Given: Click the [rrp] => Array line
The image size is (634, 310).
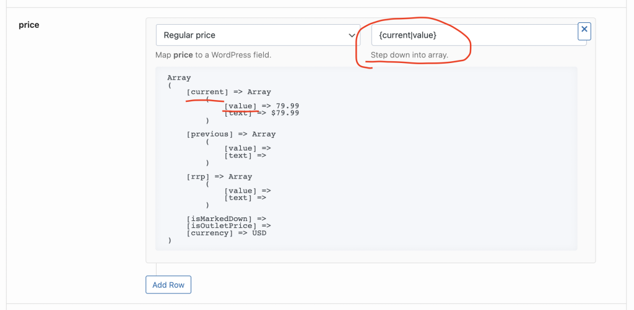Looking at the screenshot, I should pos(219,177).
